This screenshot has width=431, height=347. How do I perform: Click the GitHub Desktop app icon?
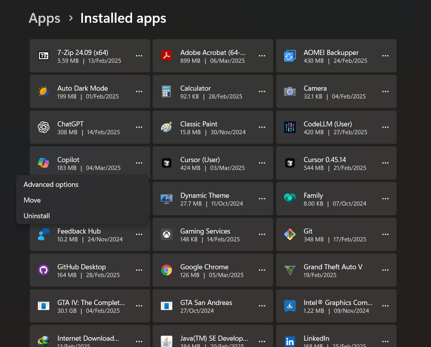click(x=44, y=270)
